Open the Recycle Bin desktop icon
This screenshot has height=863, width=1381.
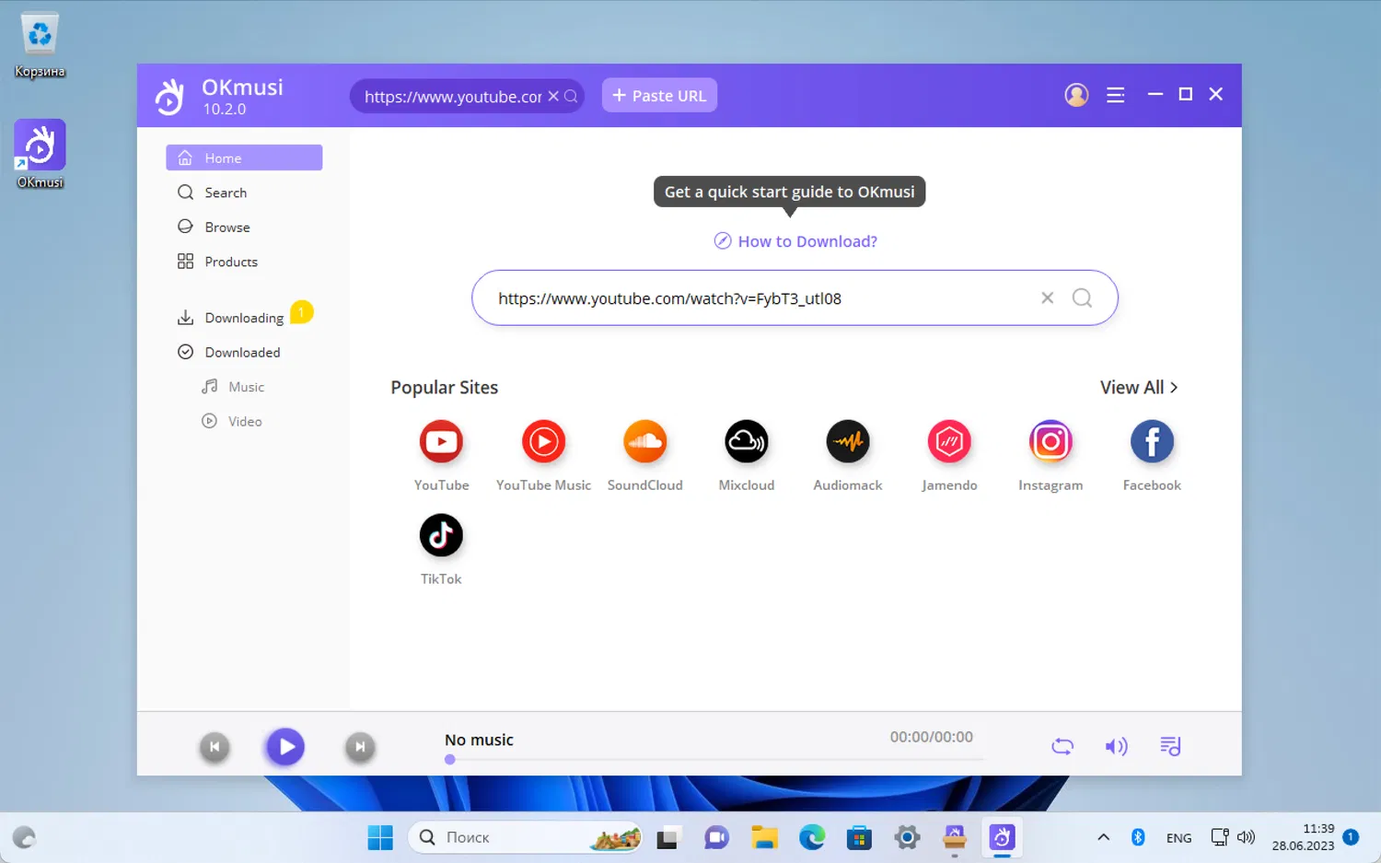40,45
